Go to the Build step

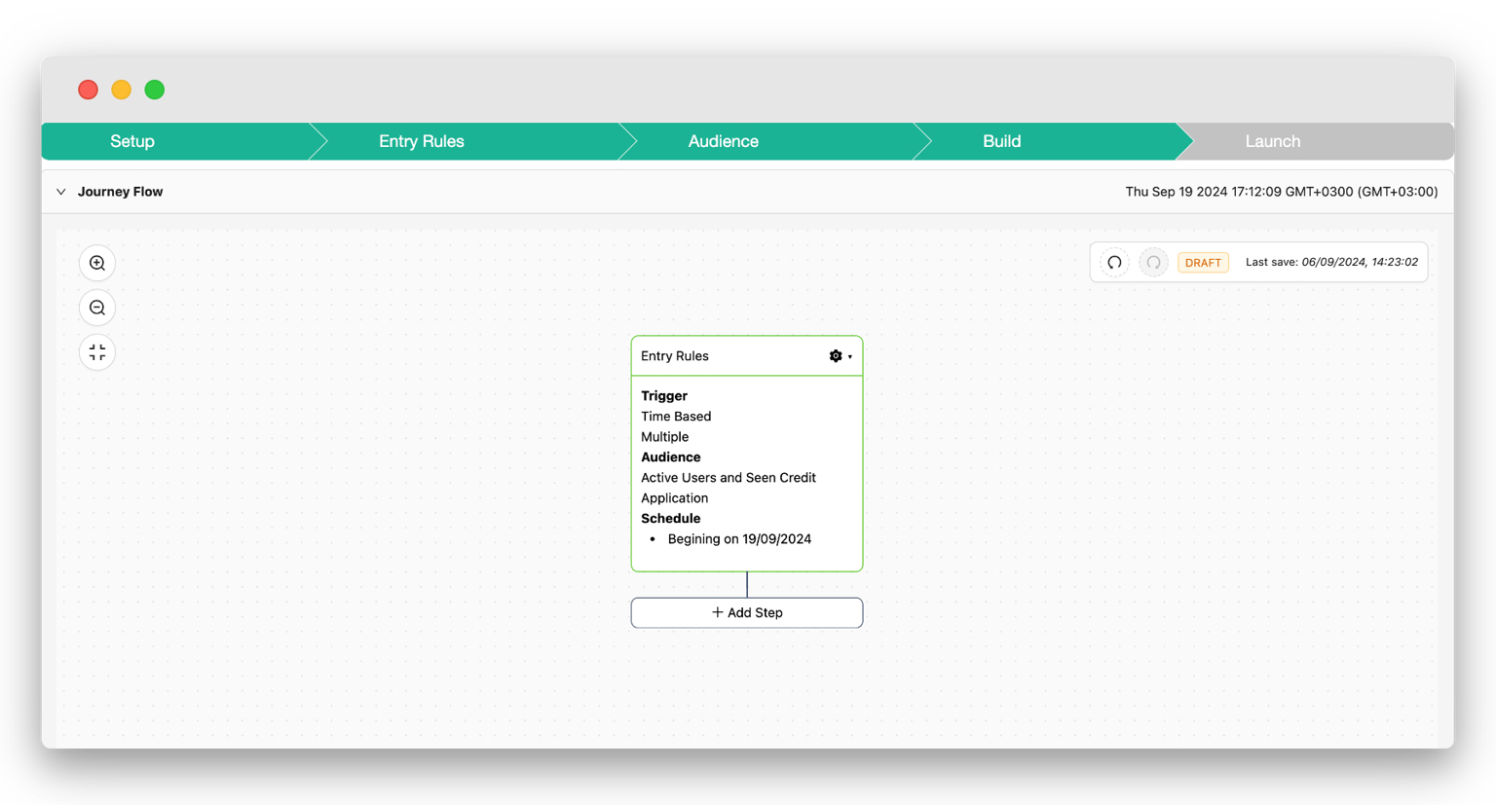[1000, 141]
